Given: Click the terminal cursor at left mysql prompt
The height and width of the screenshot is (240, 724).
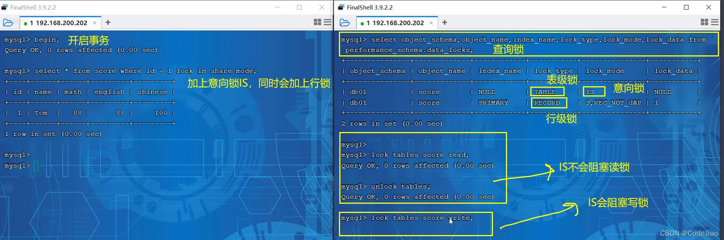Looking at the screenshot, I should point(36,166).
